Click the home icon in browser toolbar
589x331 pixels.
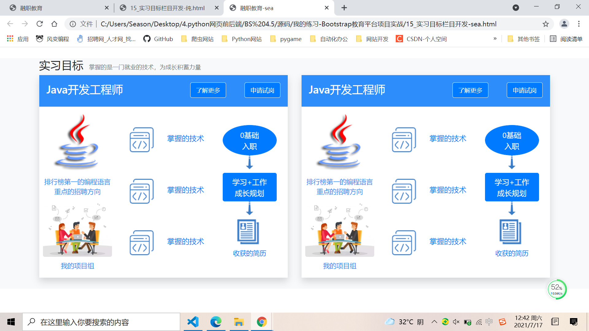(54, 24)
